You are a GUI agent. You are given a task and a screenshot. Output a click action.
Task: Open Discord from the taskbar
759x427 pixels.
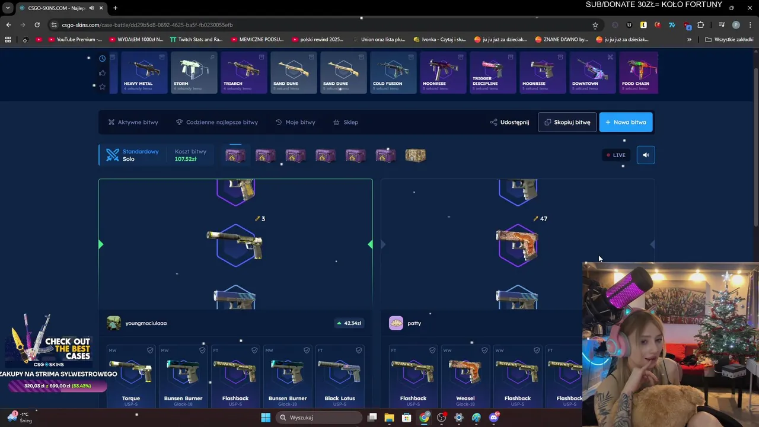click(x=494, y=418)
